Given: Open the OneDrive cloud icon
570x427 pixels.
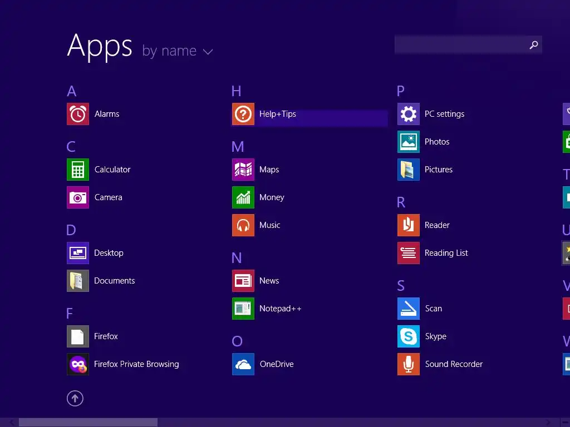Looking at the screenshot, I should (243, 364).
